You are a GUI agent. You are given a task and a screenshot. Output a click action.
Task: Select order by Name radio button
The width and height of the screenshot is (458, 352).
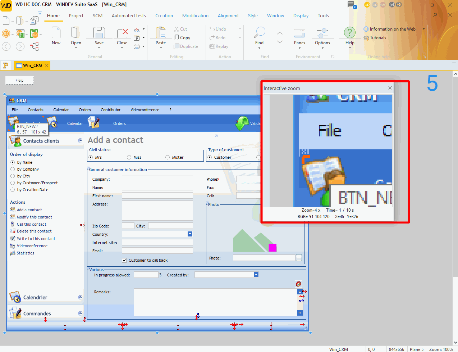(13, 162)
